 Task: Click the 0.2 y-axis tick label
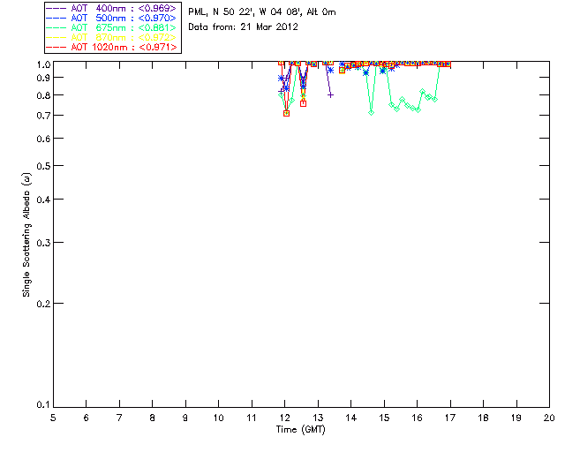coord(43,304)
